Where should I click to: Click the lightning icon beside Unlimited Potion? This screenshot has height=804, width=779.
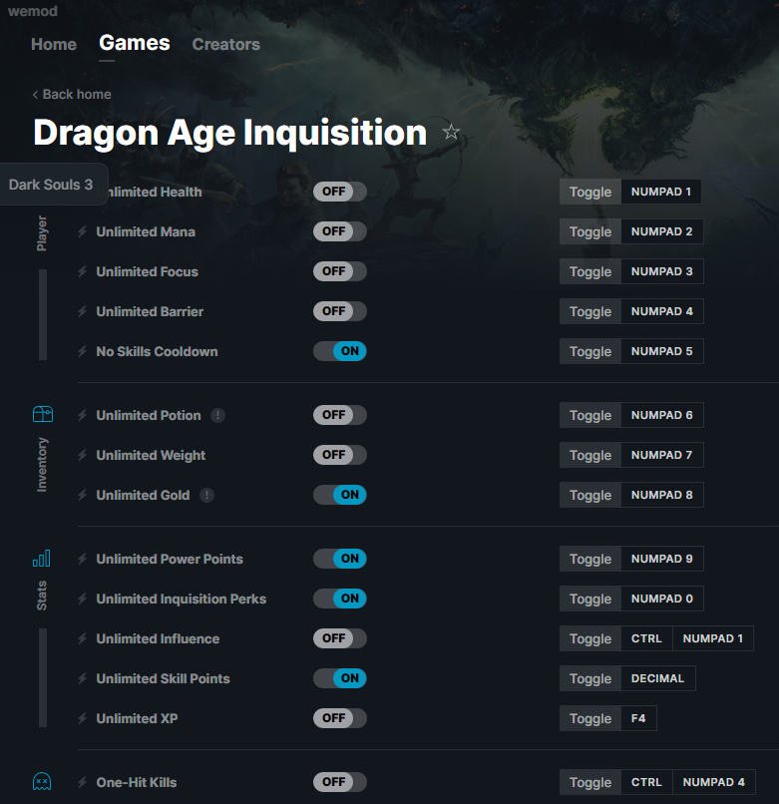coord(83,415)
